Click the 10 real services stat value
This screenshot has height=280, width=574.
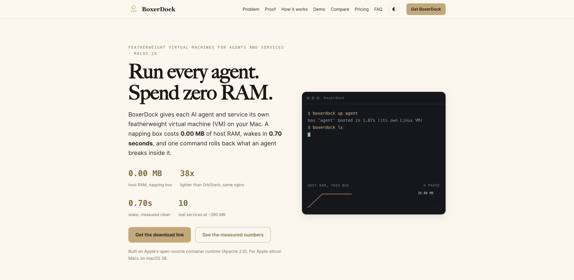(183, 203)
